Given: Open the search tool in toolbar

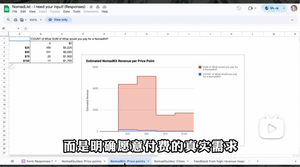Looking at the screenshot, I should (x=8, y=20).
